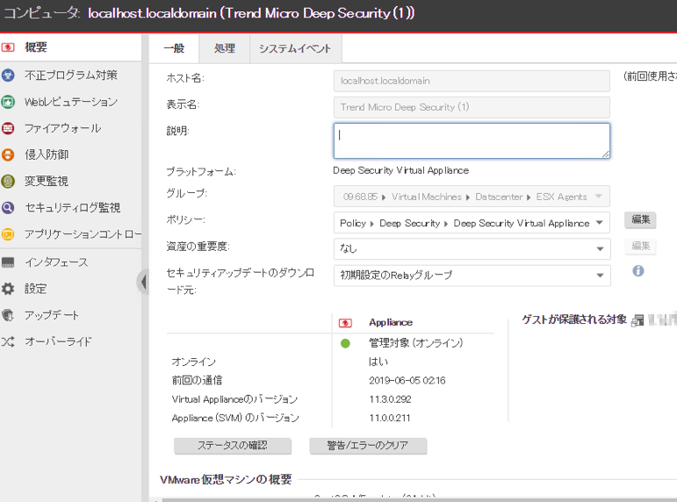
Task: Click the 設定 gear icon in sidebar
Action: pos(9,289)
